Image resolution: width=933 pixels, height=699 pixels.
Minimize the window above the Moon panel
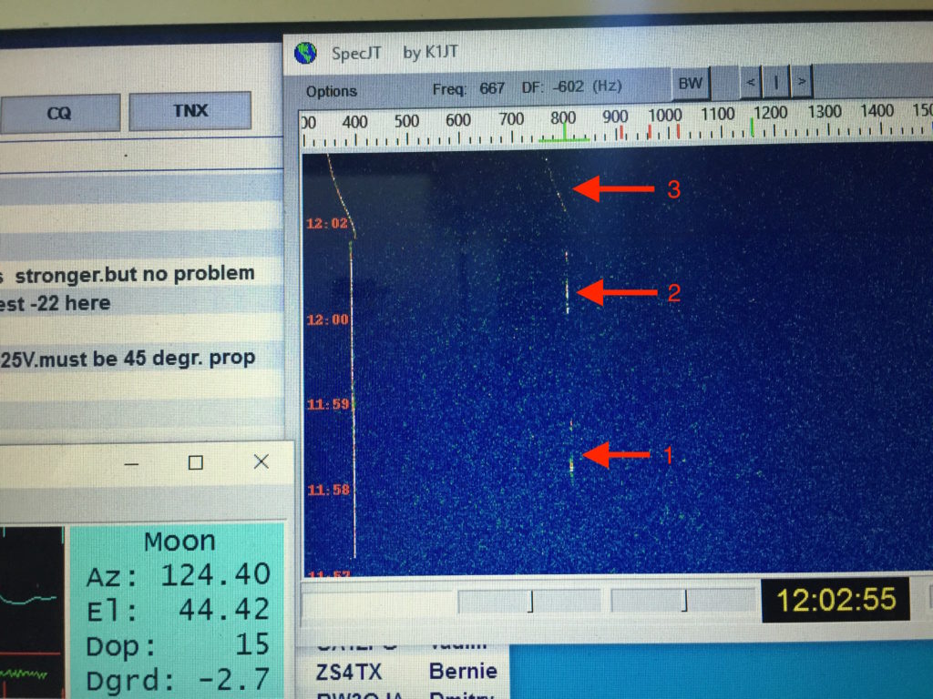[x=132, y=463]
